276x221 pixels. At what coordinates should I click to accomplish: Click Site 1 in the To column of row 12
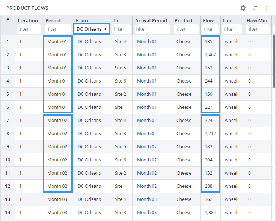point(120,186)
